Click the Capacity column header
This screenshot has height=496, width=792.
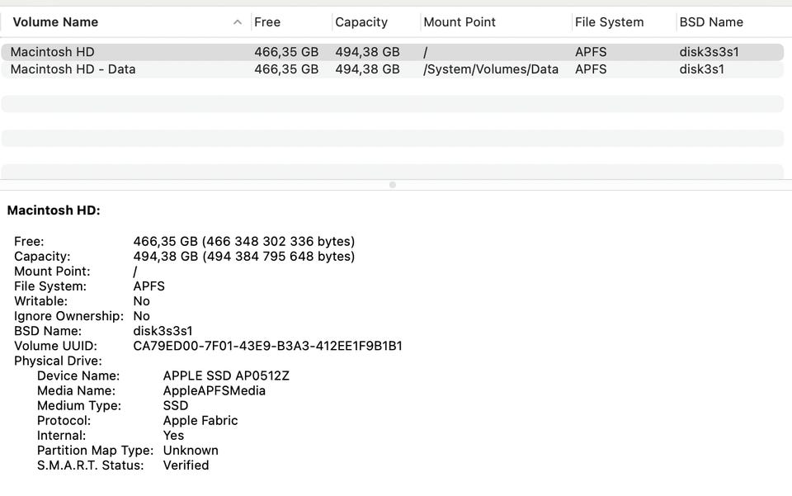pos(361,22)
